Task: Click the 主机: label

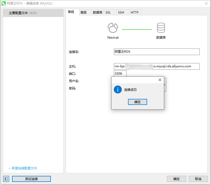Action: tap(73, 67)
